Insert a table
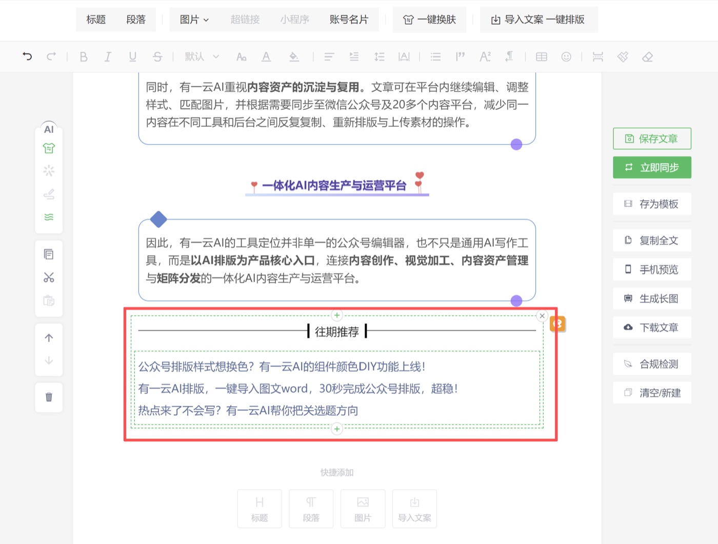 coord(542,56)
